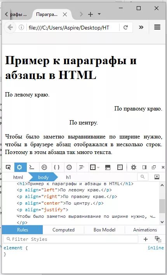
Task: Click paragraph По центру.
Action: (83, 123)
